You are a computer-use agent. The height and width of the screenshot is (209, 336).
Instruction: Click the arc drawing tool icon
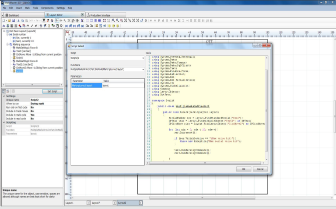click(28, 25)
